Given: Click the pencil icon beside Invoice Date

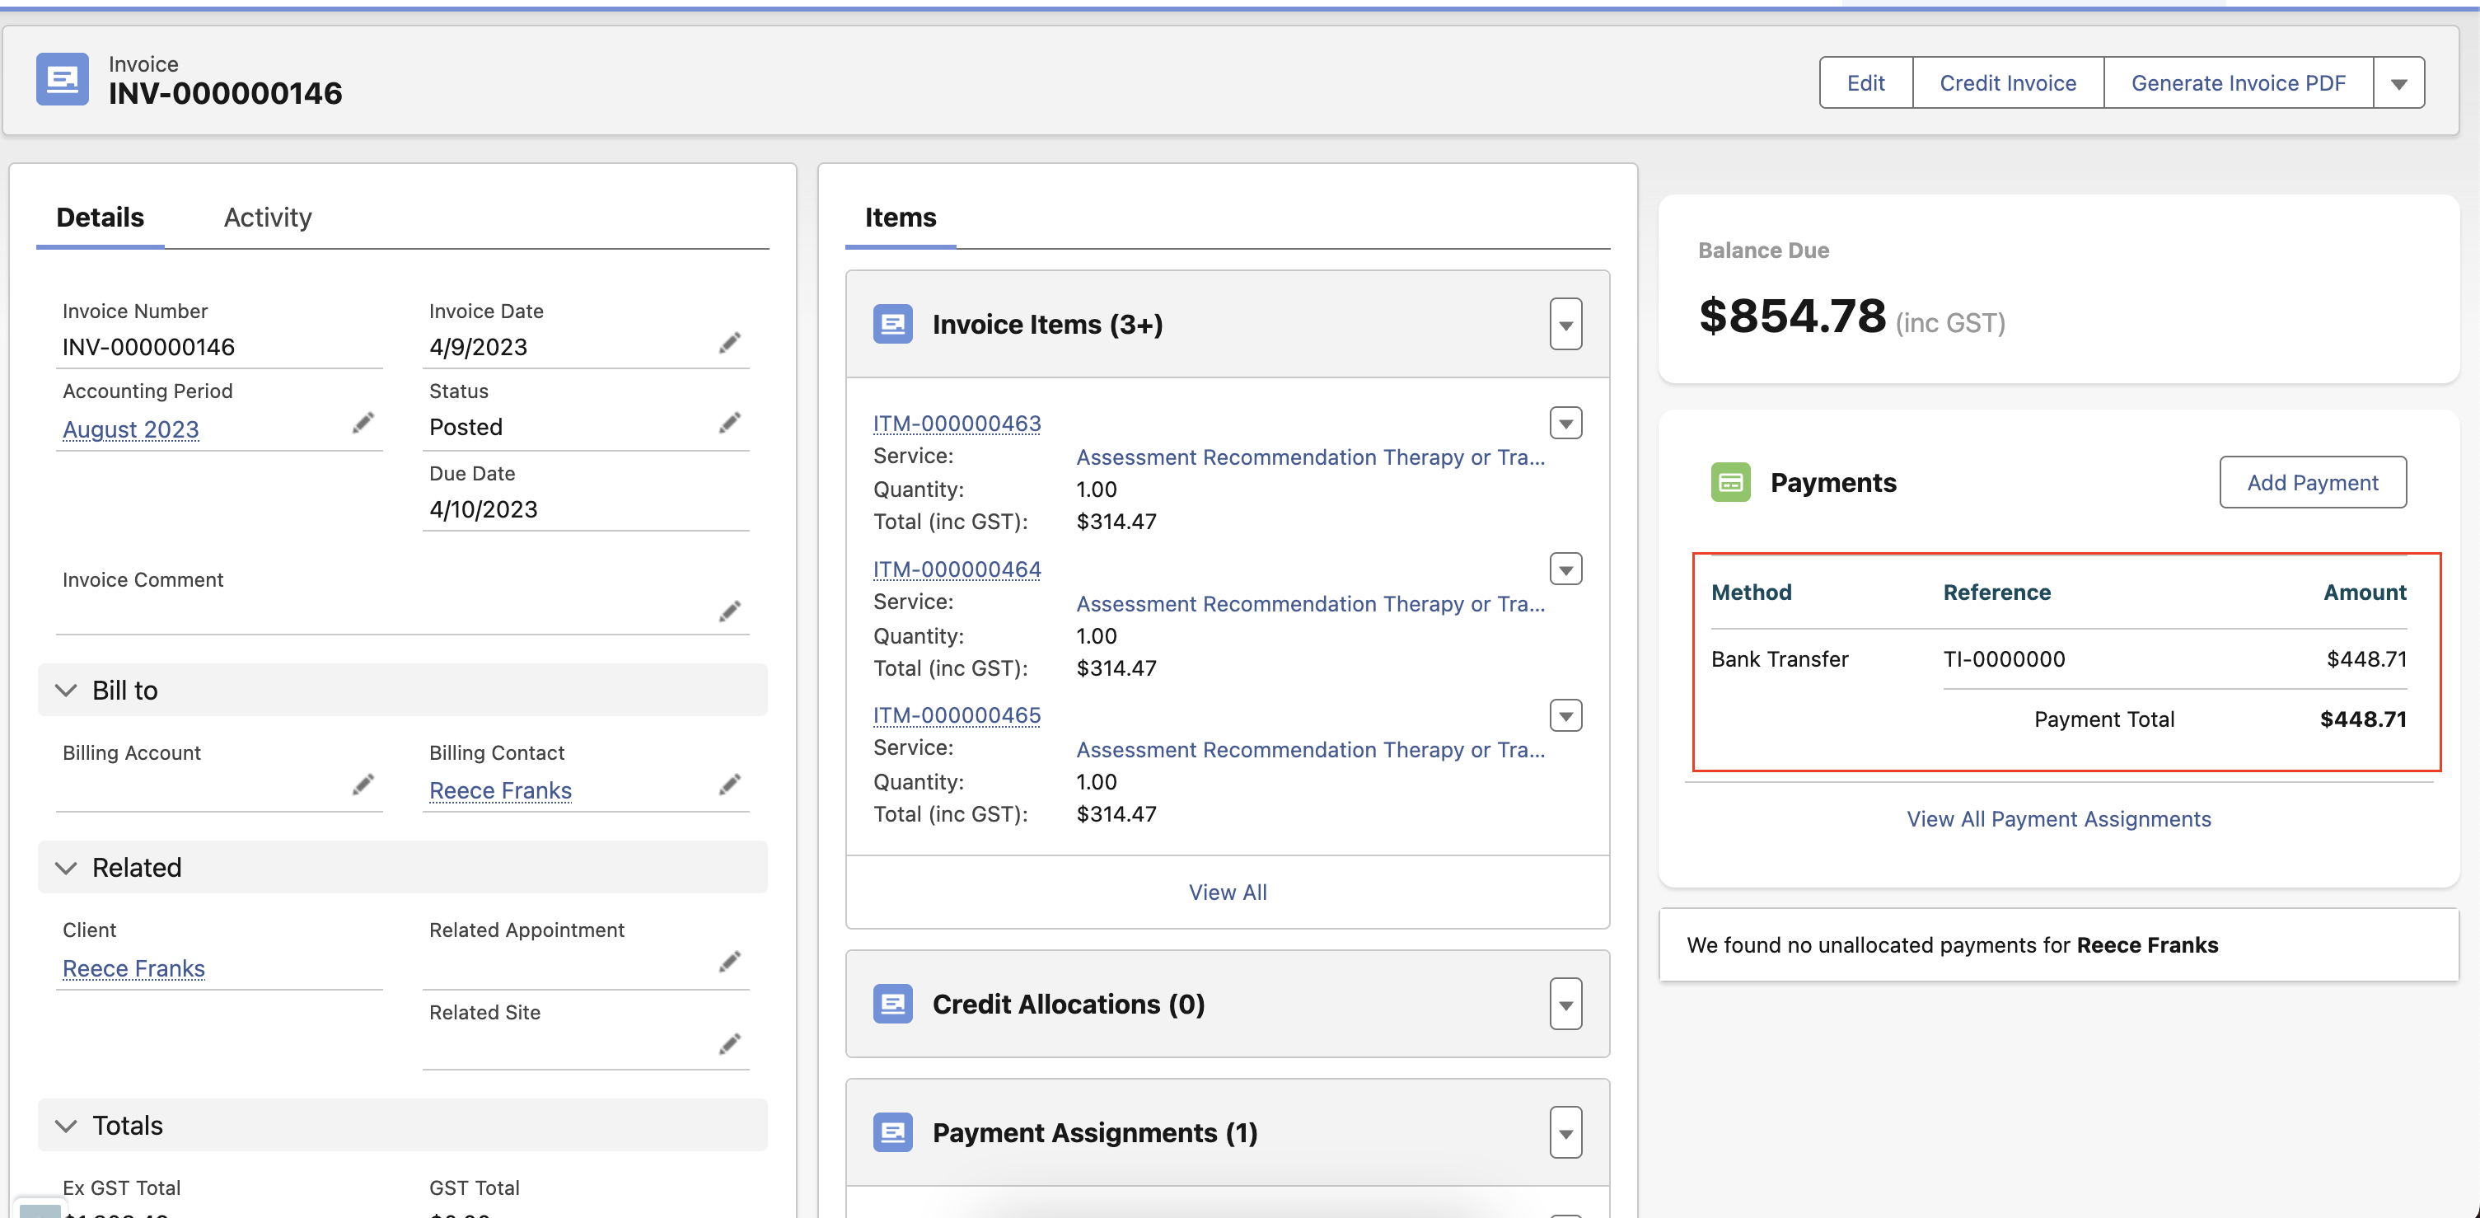Looking at the screenshot, I should point(730,343).
